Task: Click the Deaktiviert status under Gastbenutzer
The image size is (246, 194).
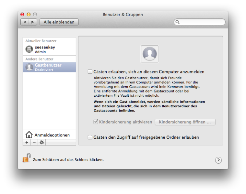Action: (x=44, y=70)
